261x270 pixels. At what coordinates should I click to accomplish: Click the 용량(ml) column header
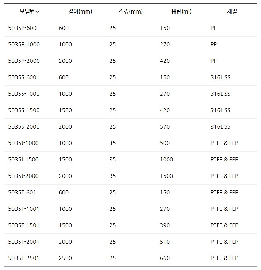[181, 11]
